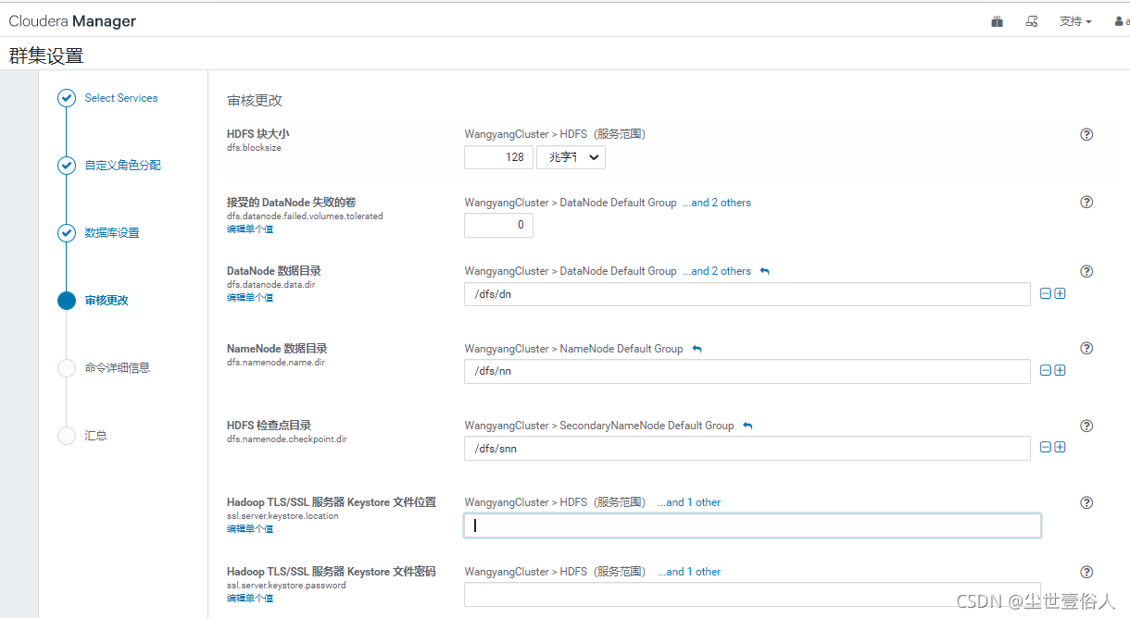Click the failed volumes tolerated value field
The width and height of the screenshot is (1130, 618).
pos(498,225)
